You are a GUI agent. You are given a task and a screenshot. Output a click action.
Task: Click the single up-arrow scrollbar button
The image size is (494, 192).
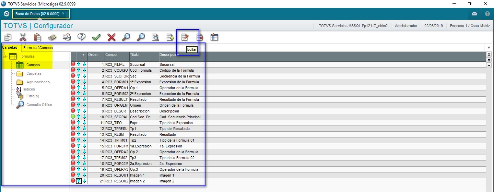point(489,65)
